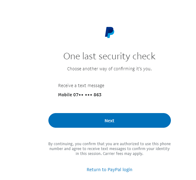Select the Receive a text message option
The image size is (196, 180).
coord(81,86)
